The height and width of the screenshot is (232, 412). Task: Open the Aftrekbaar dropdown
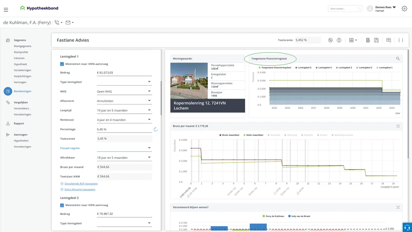(124, 158)
